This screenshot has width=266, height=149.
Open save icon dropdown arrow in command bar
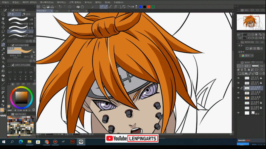tap(55, 7)
